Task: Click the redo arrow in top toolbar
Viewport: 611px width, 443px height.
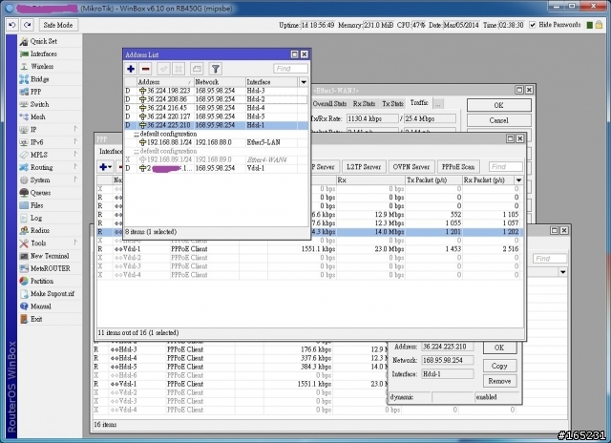Action: coord(27,25)
